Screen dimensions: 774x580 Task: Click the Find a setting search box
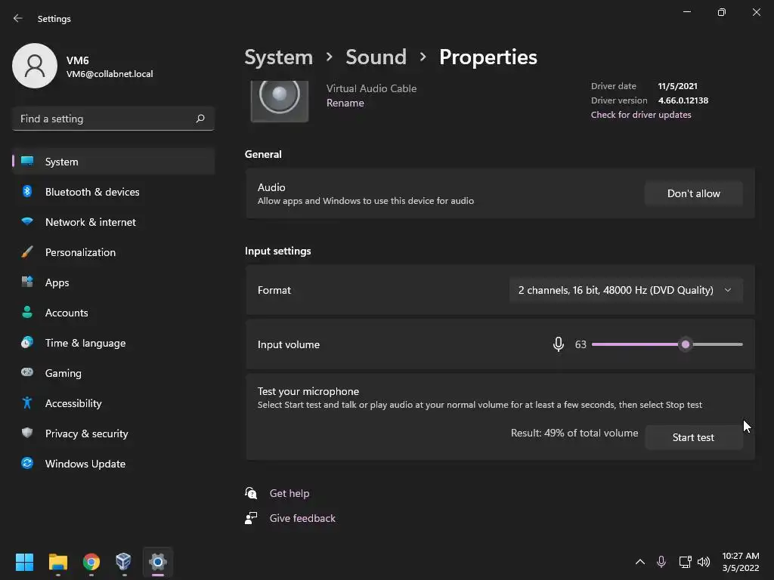click(x=106, y=119)
